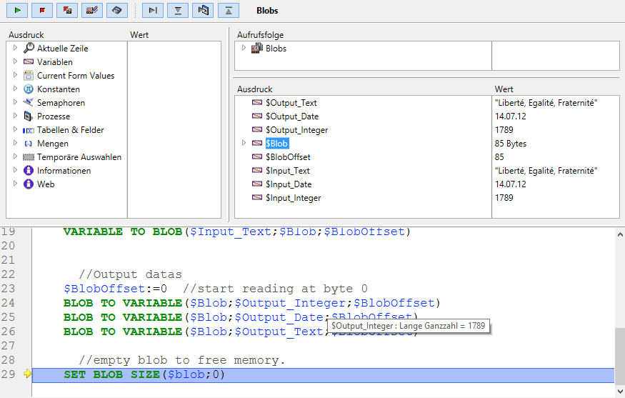Click the Step Over toolbar button

click(x=152, y=10)
